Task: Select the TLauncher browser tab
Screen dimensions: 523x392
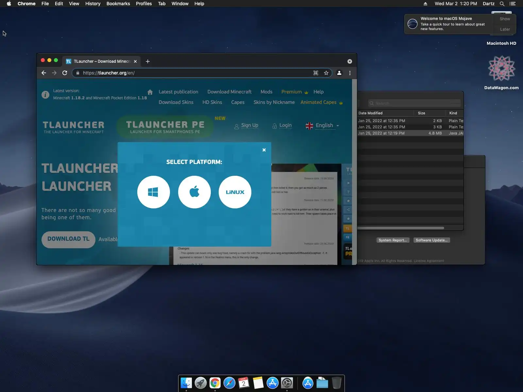Action: [x=101, y=61]
